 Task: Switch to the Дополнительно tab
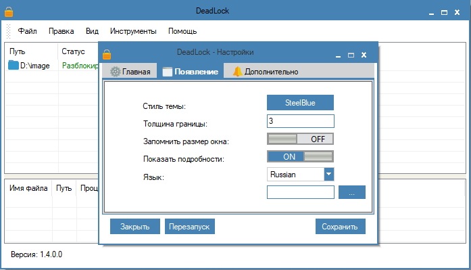click(x=266, y=72)
